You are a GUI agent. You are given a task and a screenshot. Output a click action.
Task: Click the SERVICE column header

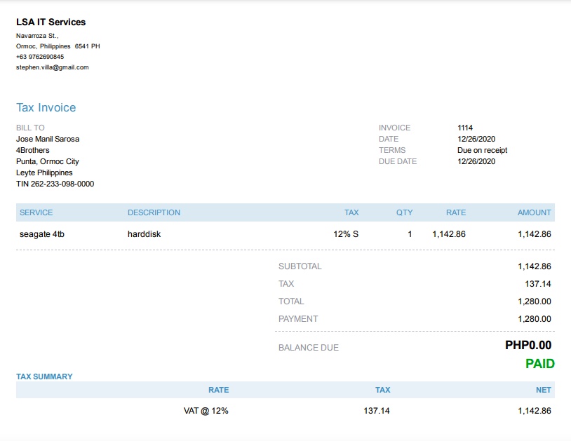(36, 212)
